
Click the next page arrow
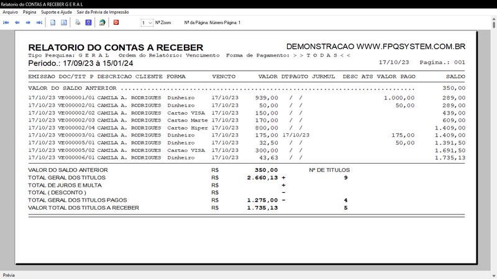29,22
